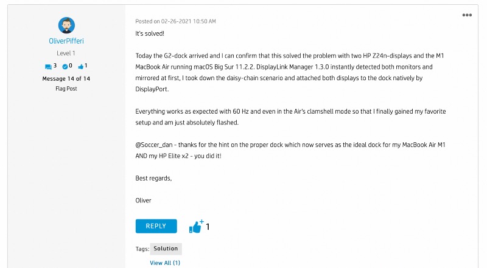487x268 pixels.
Task: Click the solutions checkmark badge icon
Action: tap(65, 66)
